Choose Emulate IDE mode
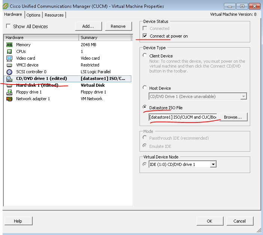This screenshot has width=263, height=235. [x=144, y=146]
